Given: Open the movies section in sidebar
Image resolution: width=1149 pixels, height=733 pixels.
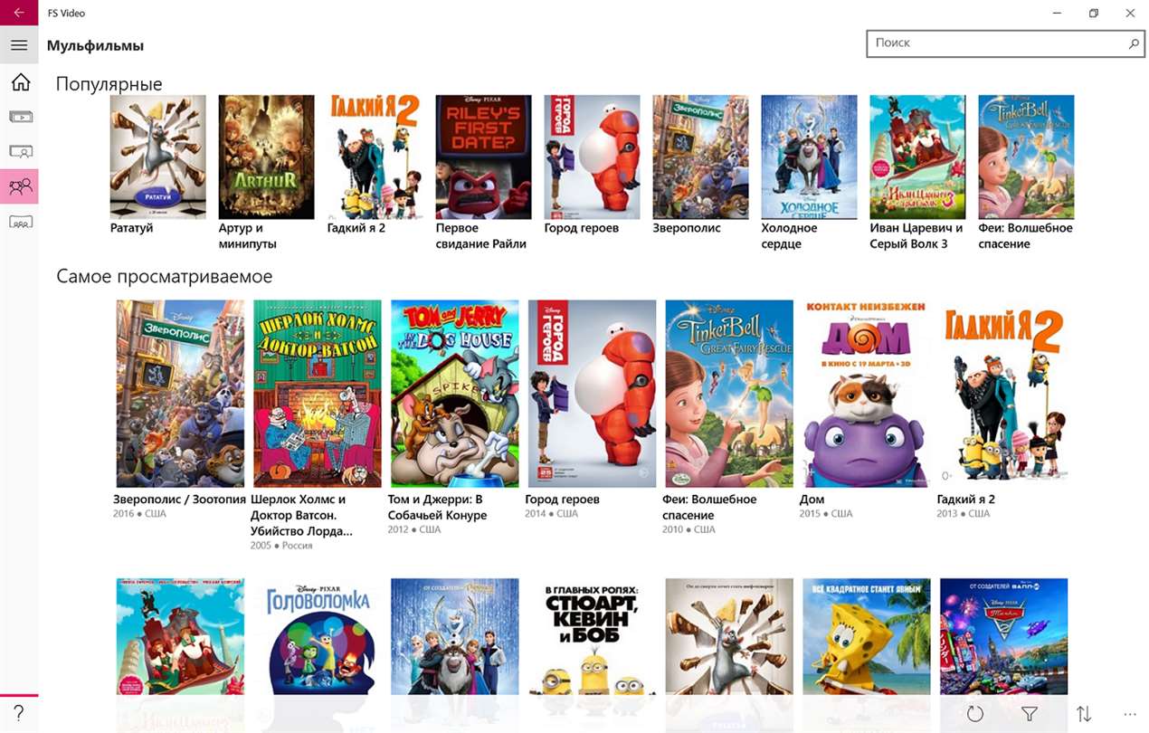Looking at the screenshot, I should click(x=20, y=117).
